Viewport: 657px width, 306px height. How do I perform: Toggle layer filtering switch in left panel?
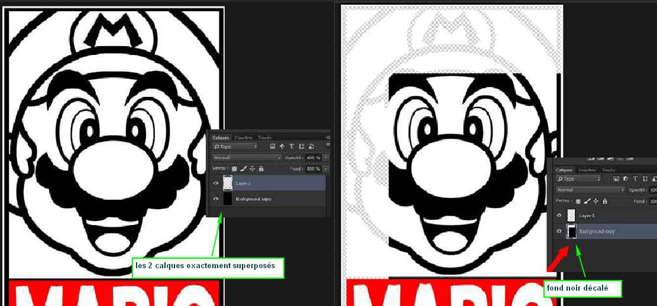tap(328, 144)
